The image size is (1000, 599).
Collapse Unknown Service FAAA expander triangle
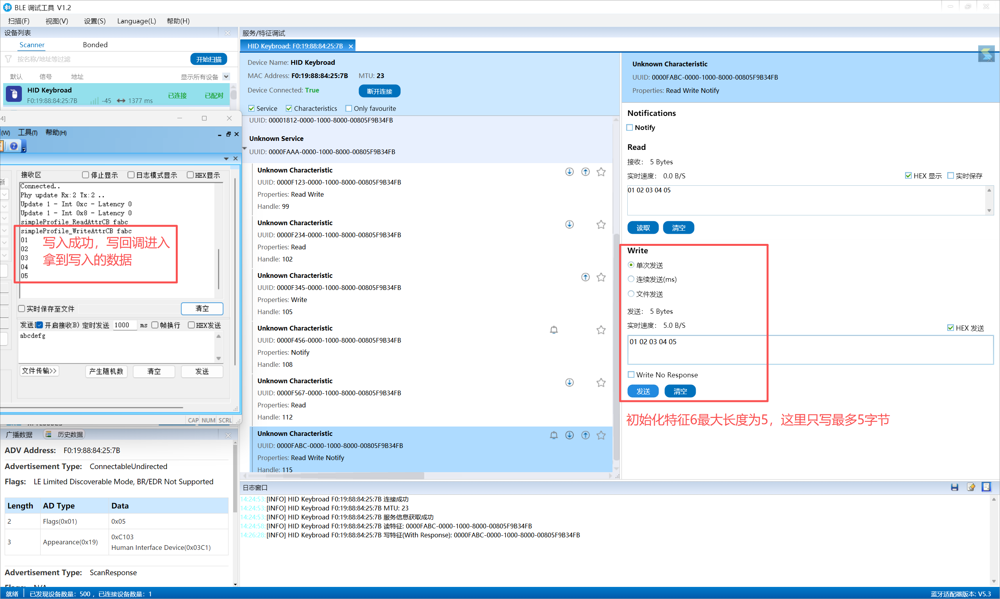[245, 149]
